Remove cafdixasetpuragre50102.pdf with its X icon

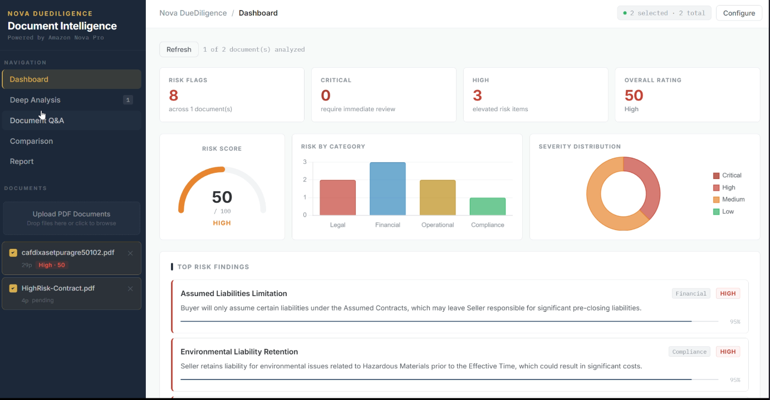130,253
